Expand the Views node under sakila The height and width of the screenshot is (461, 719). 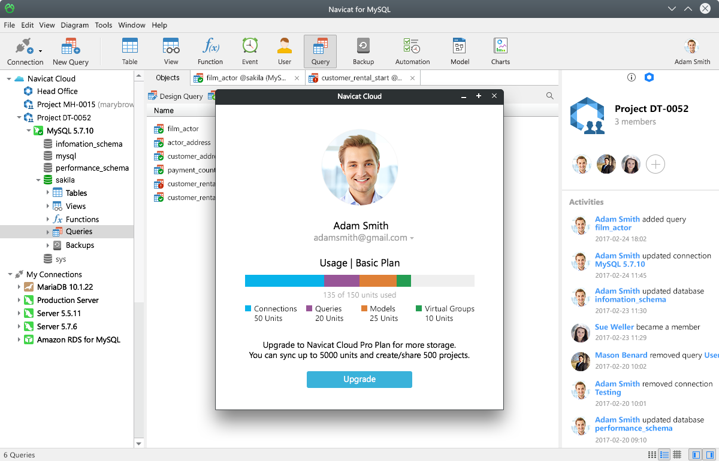click(48, 206)
